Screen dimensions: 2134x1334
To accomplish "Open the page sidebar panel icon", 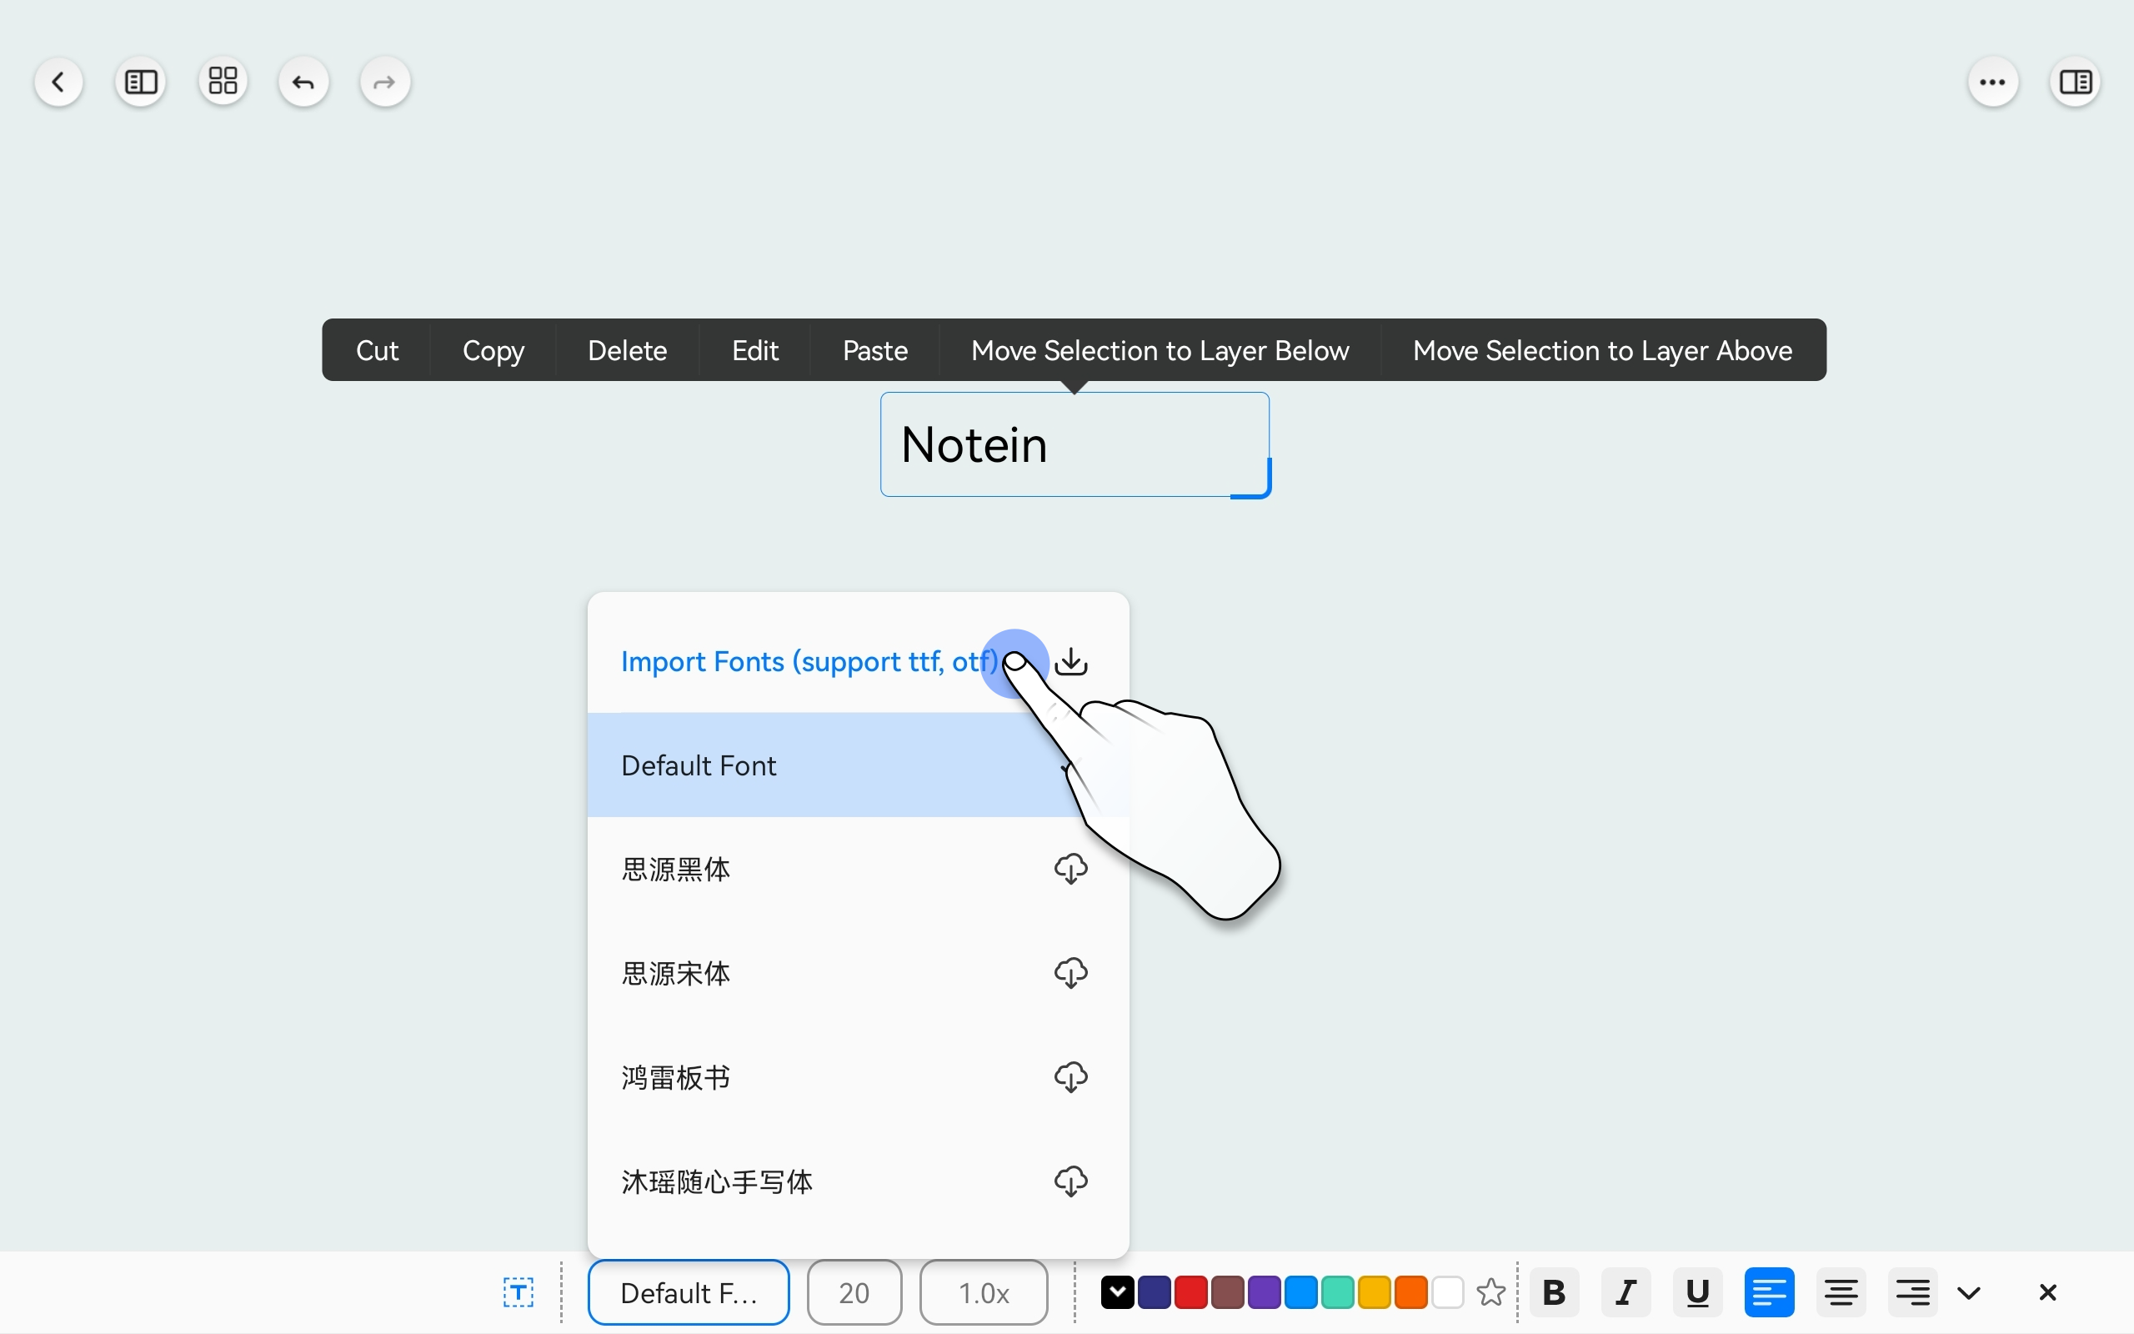I will click(141, 82).
